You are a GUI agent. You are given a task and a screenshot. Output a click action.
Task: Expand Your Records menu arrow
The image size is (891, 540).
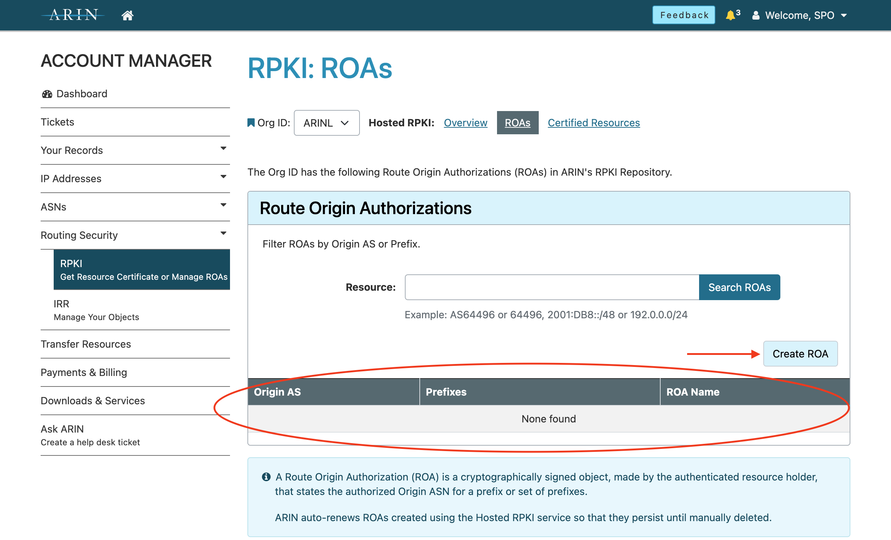[x=223, y=148]
